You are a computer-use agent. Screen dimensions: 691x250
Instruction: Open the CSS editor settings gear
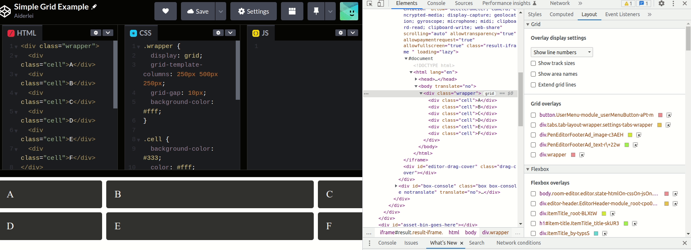tap(218, 33)
